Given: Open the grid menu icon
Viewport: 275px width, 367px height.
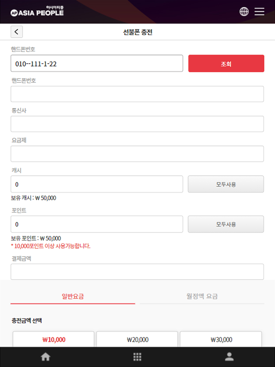Looking at the screenshot, I should coord(137,356).
